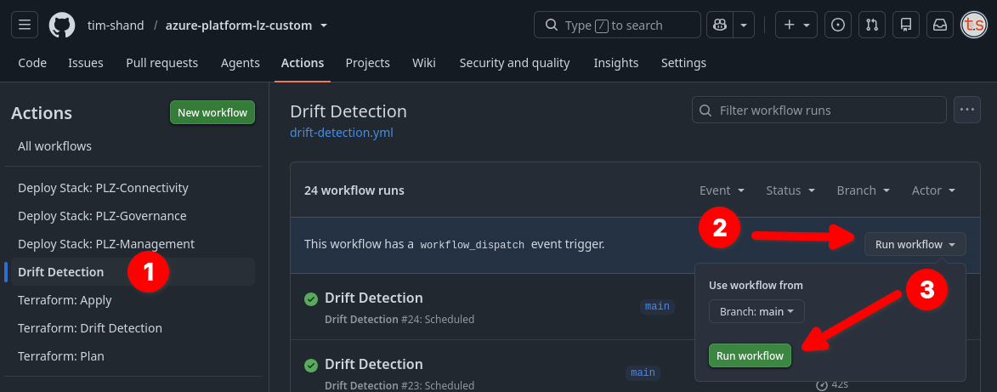
Task: Open the Branch filter dropdown
Action: click(863, 190)
